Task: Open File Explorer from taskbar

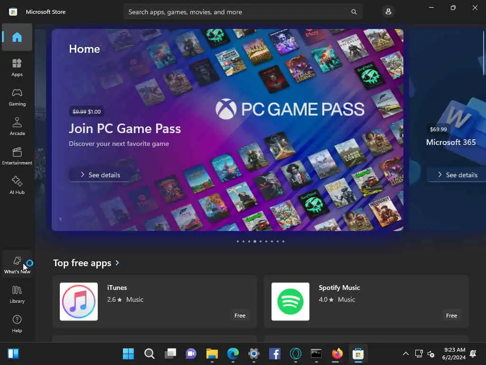Action: pyautogui.click(x=212, y=354)
